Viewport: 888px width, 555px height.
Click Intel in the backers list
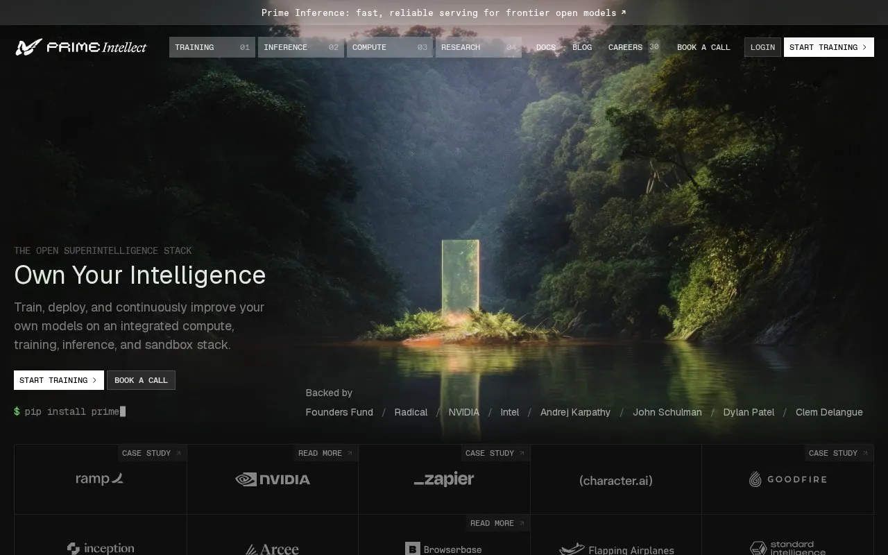[510, 412]
